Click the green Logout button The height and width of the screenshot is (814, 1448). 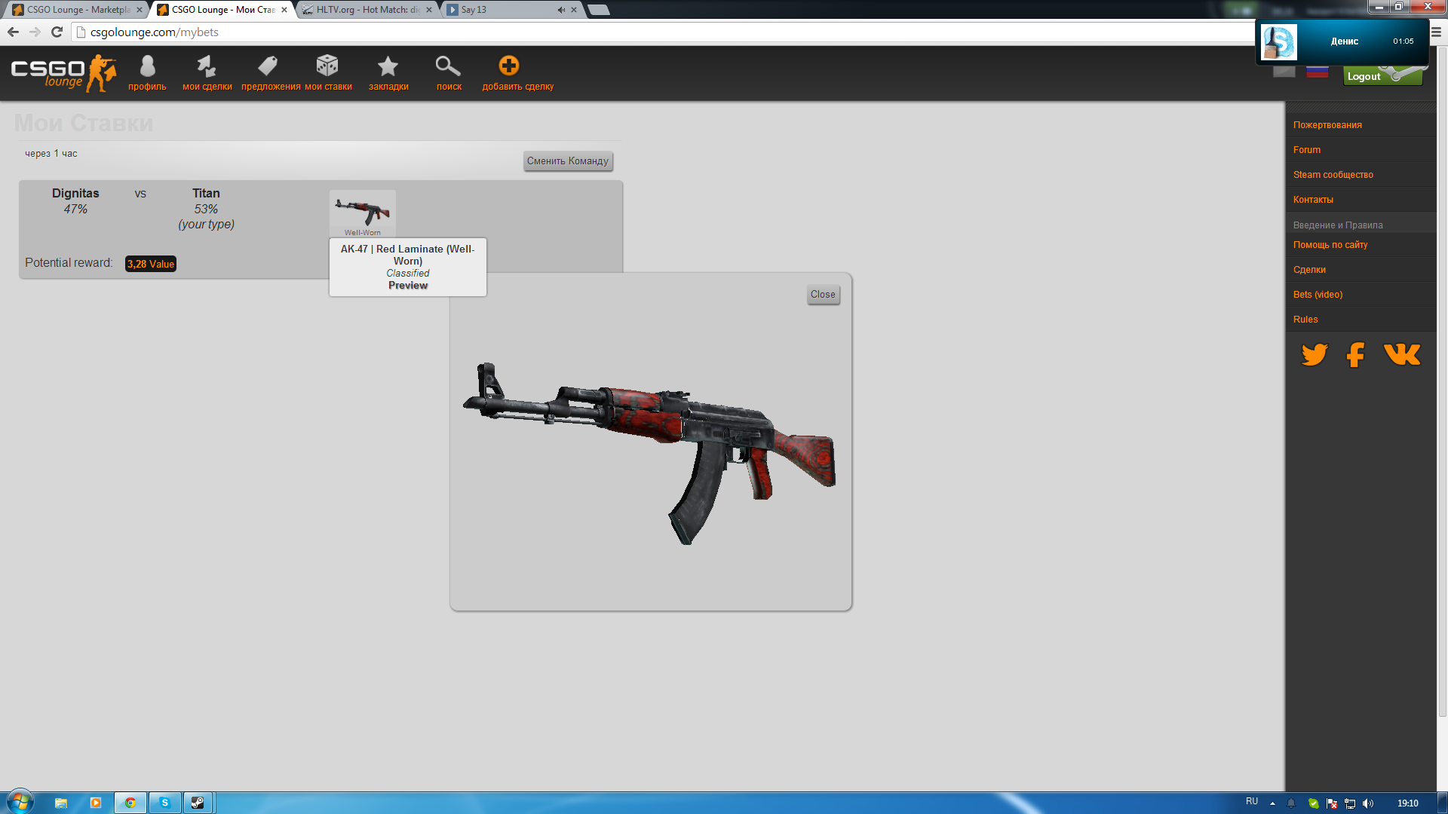tap(1382, 76)
